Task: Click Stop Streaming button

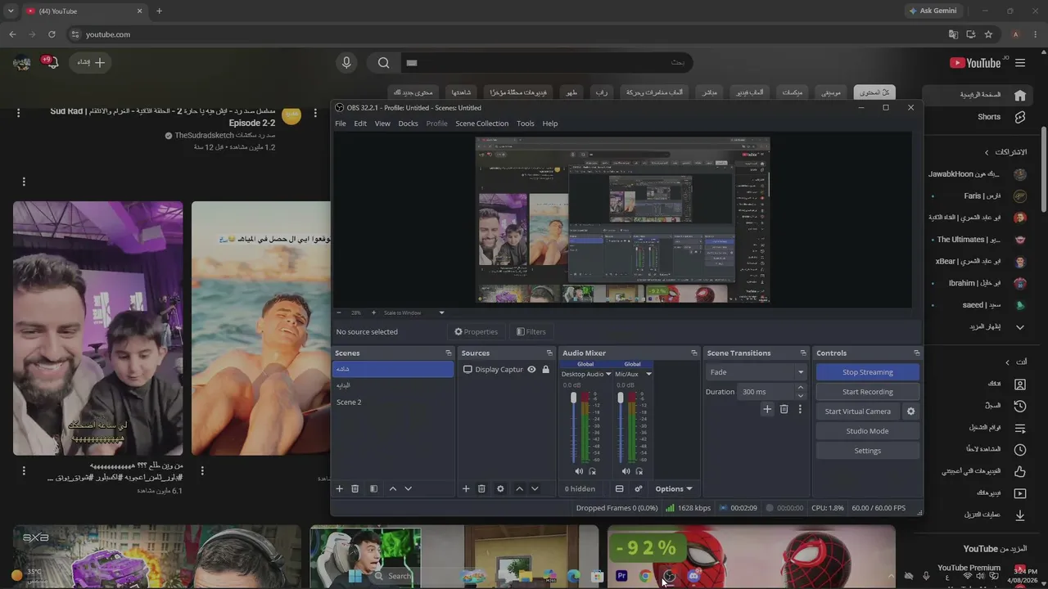Action: 867,372
